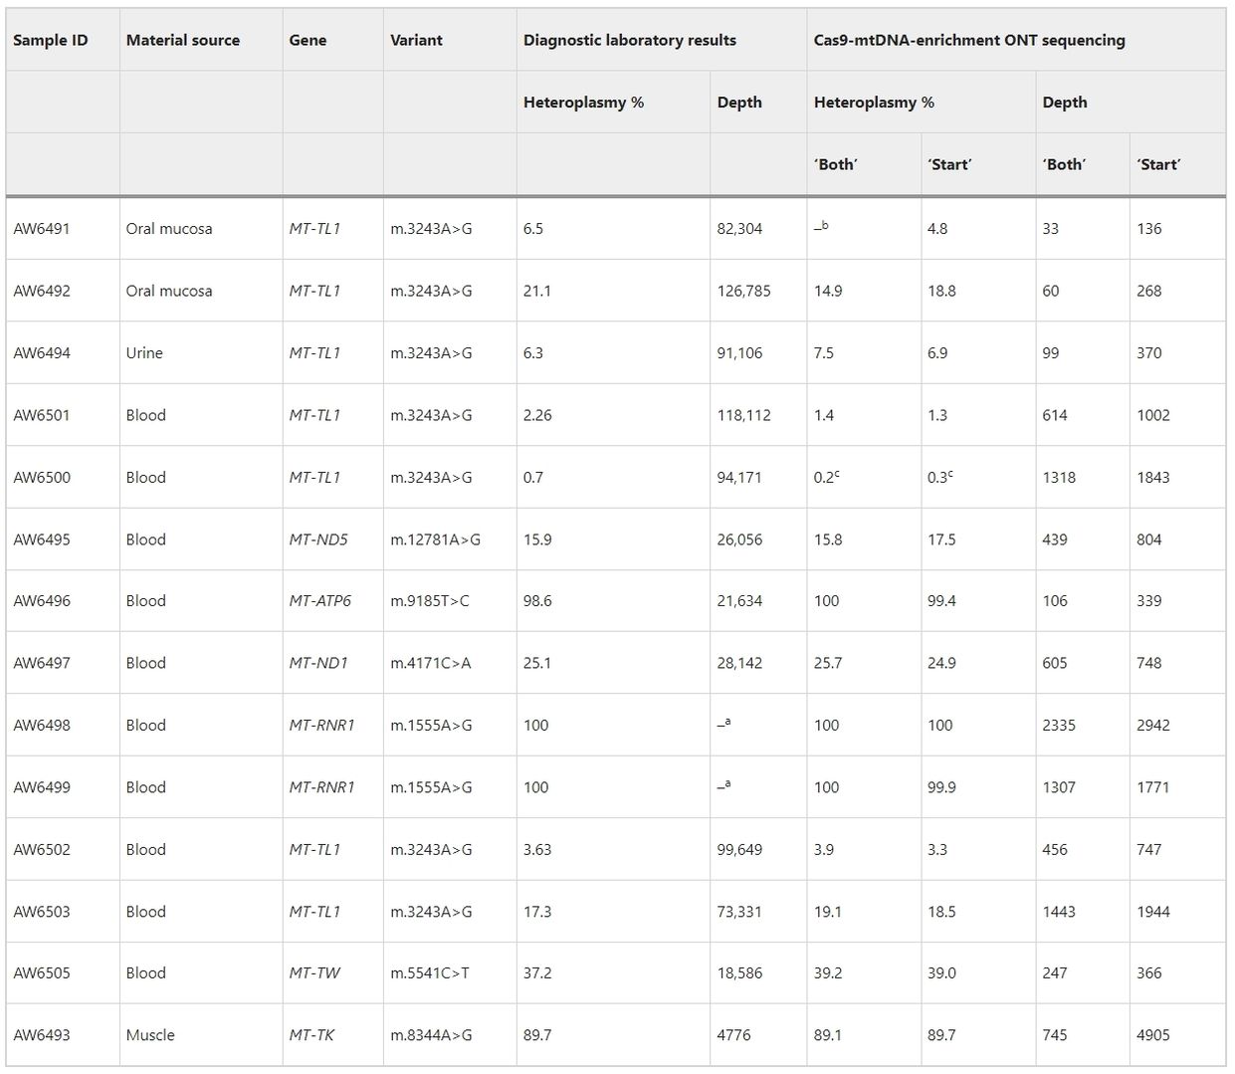Screen dimensions: 1235x1074
Task: Click the Variant column header
Action: click(416, 41)
